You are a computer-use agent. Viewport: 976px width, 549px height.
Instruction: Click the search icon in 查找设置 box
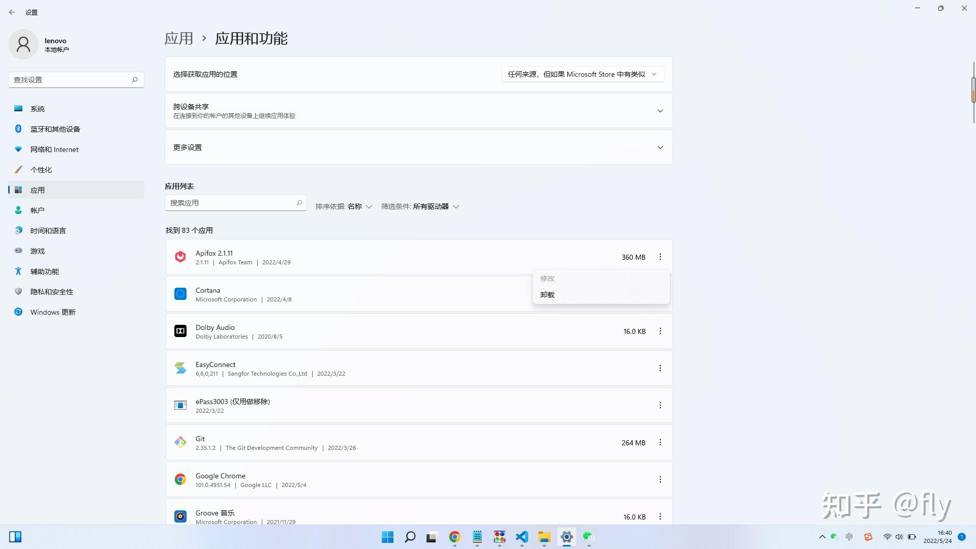pos(135,80)
